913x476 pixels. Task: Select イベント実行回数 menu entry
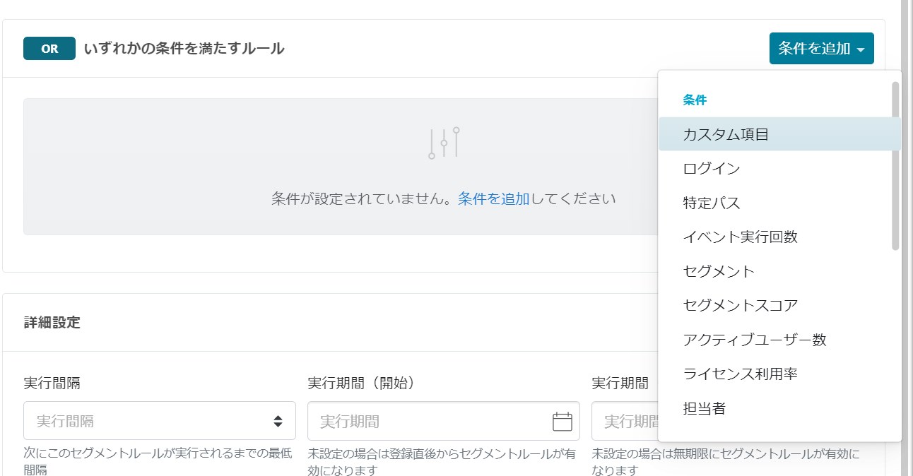(x=779, y=237)
